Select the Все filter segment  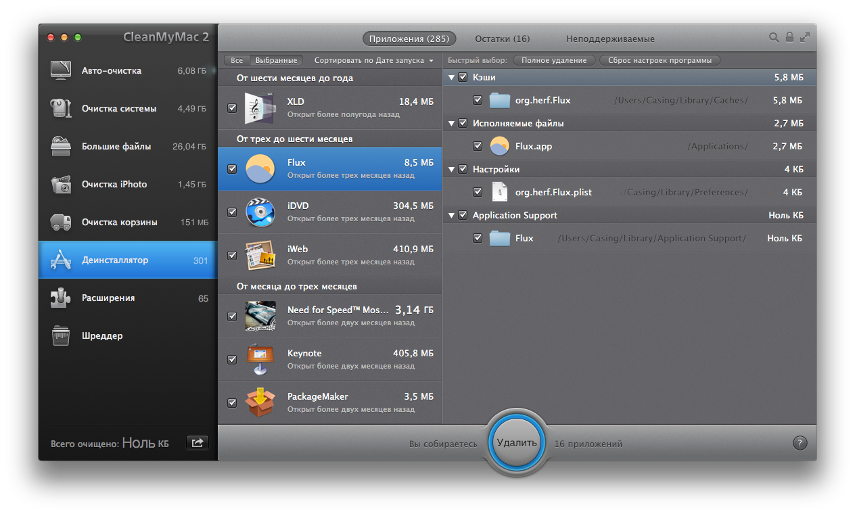237,60
